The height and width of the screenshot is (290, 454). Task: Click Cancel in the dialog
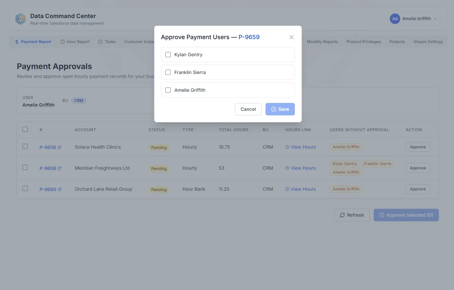click(x=248, y=109)
